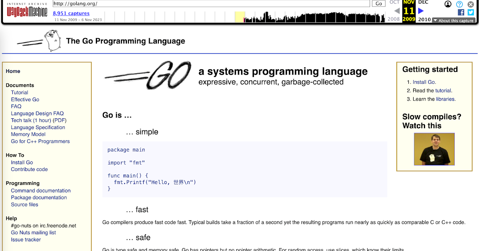Click the Wayback URL input field
Screen dimensions: 479x251
[211, 4]
